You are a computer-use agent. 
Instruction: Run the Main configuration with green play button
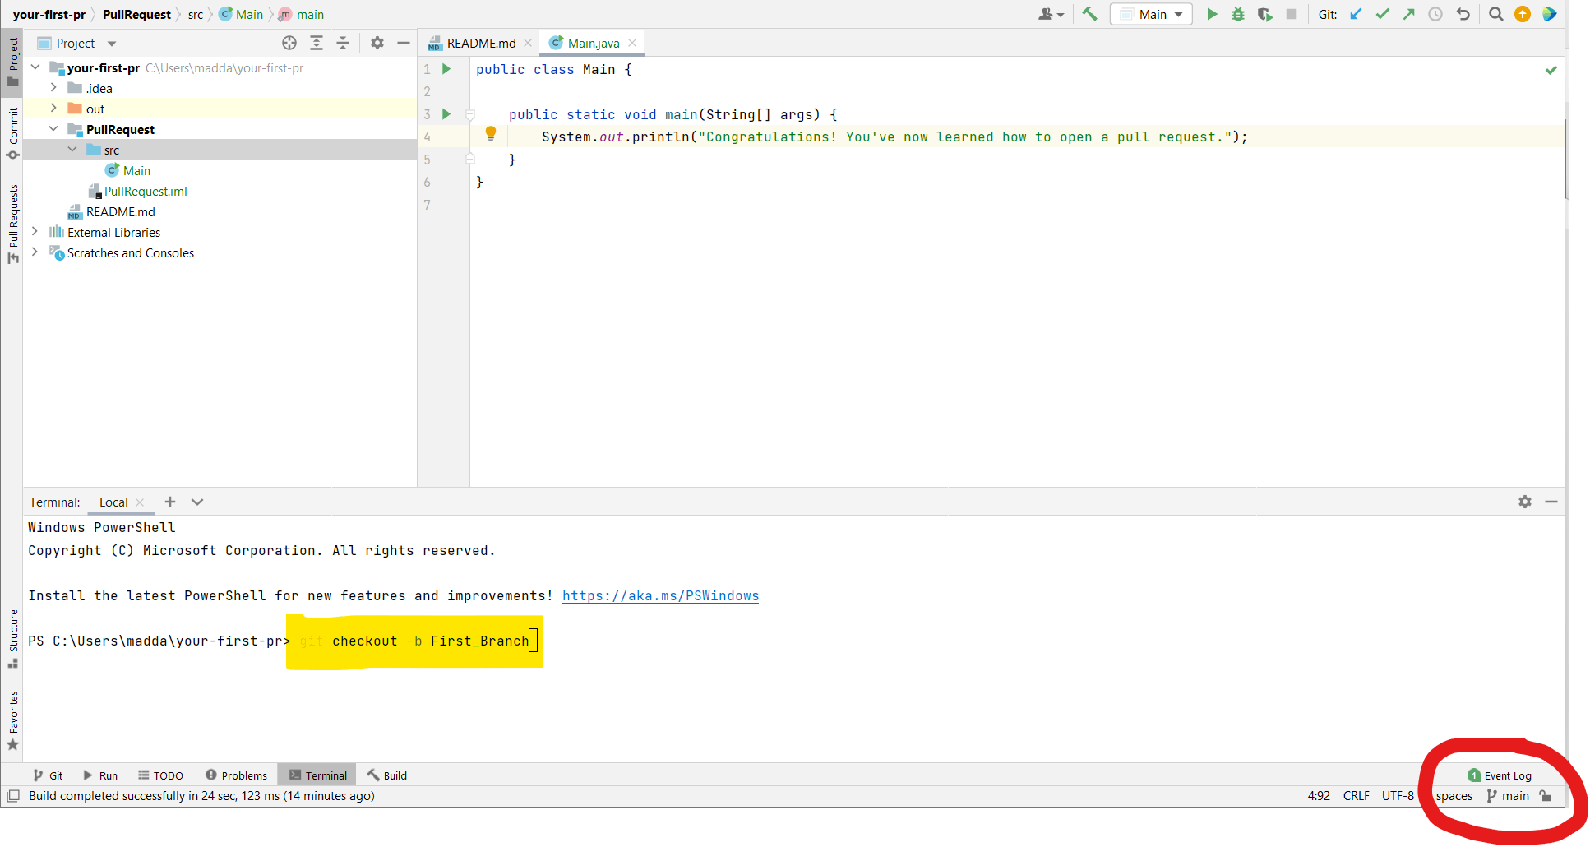[1212, 14]
